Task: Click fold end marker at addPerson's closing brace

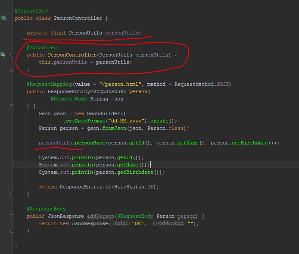Action: pos(12,231)
